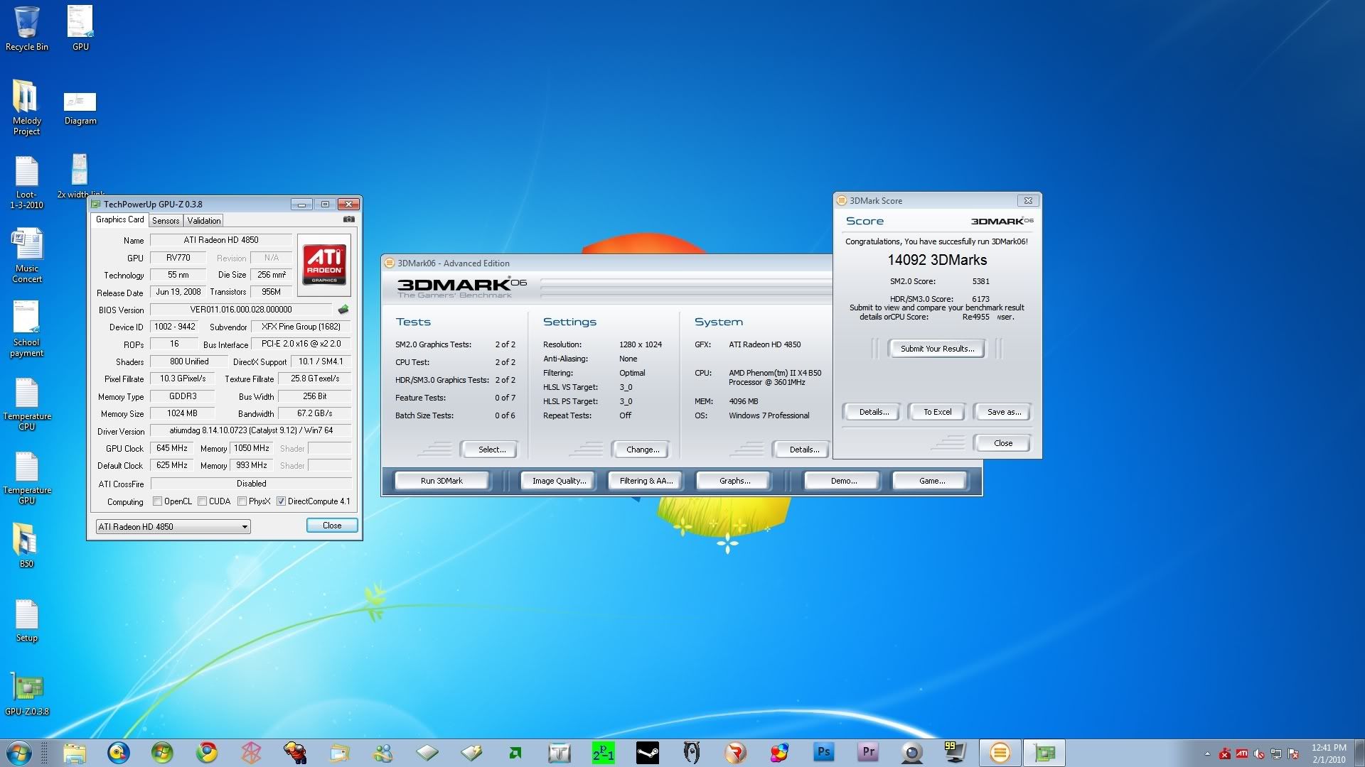The width and height of the screenshot is (1365, 767).
Task: Launch Google Chrome from the taskbar
Action: 207,753
